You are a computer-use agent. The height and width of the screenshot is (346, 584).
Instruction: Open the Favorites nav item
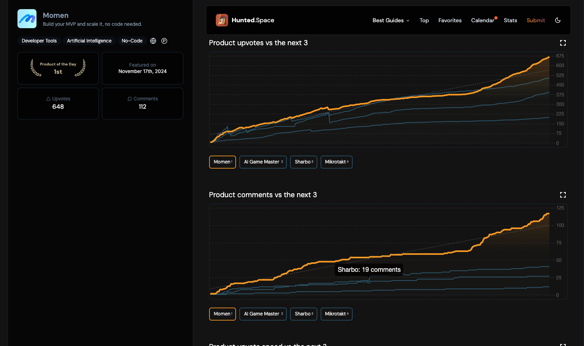[450, 20]
